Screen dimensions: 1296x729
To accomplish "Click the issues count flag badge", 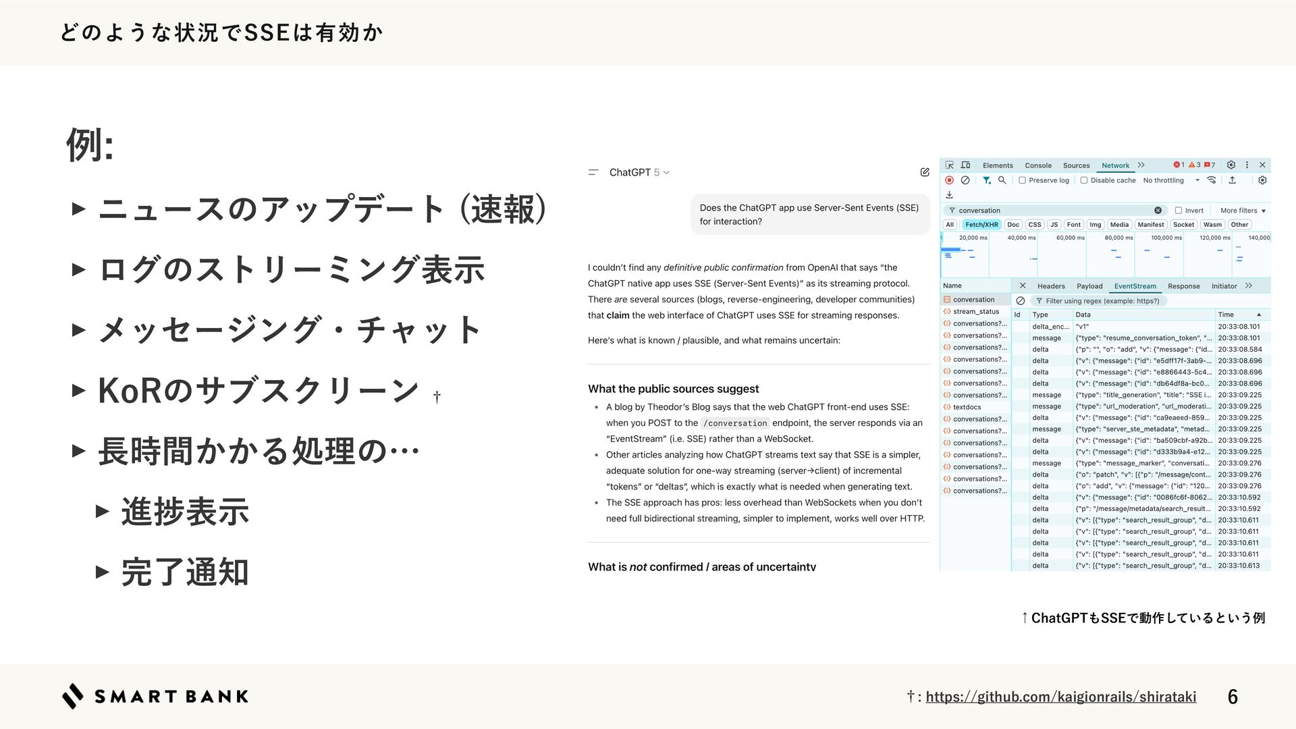I will (x=1210, y=165).
